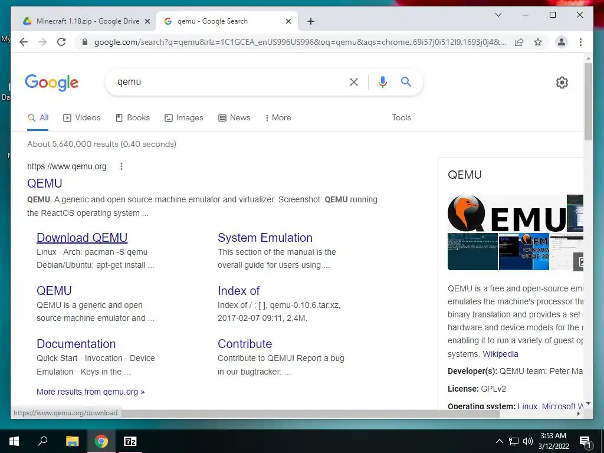The width and height of the screenshot is (604, 453).
Task: Click the About 5,640,000 results text
Action: (x=101, y=144)
